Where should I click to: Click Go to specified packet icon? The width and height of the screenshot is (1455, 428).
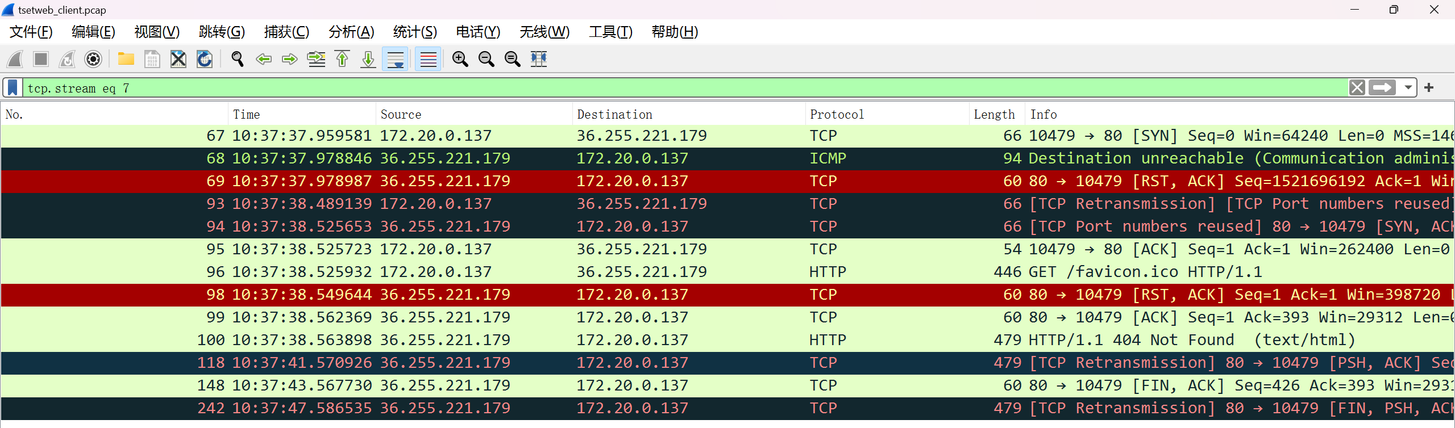(x=316, y=59)
